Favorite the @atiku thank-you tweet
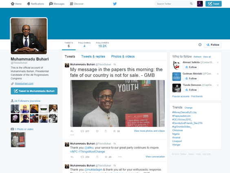 [106, 157]
